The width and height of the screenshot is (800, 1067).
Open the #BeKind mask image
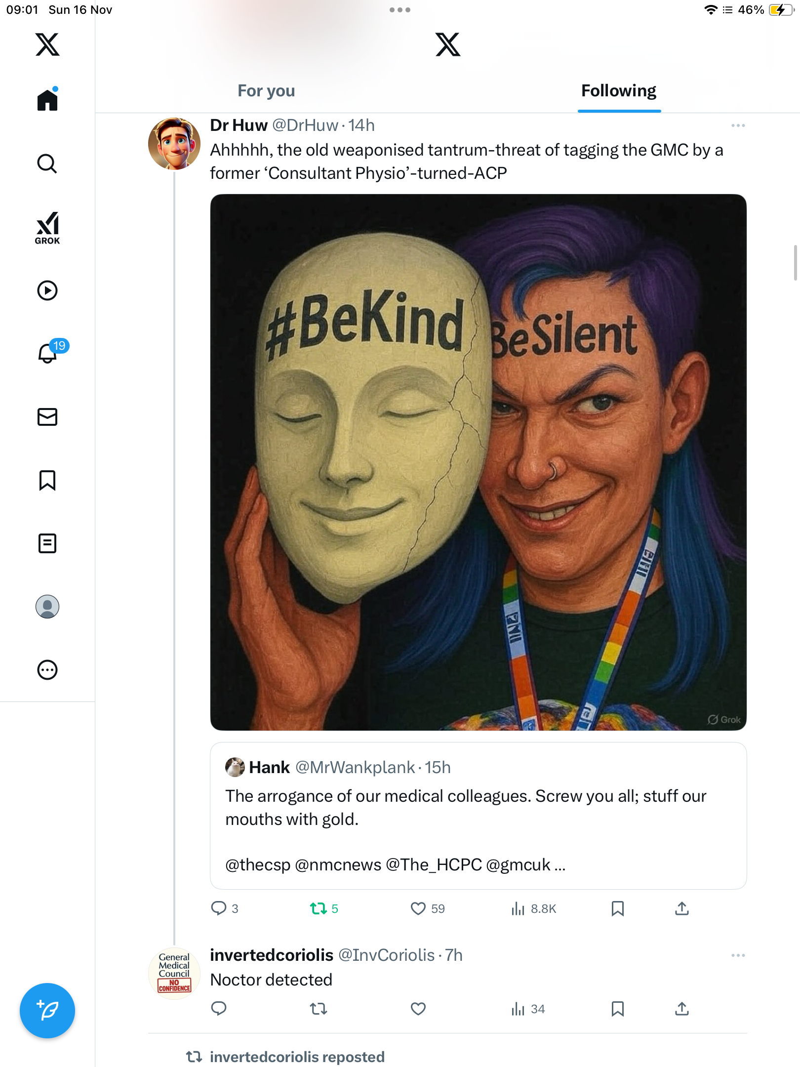(x=478, y=462)
